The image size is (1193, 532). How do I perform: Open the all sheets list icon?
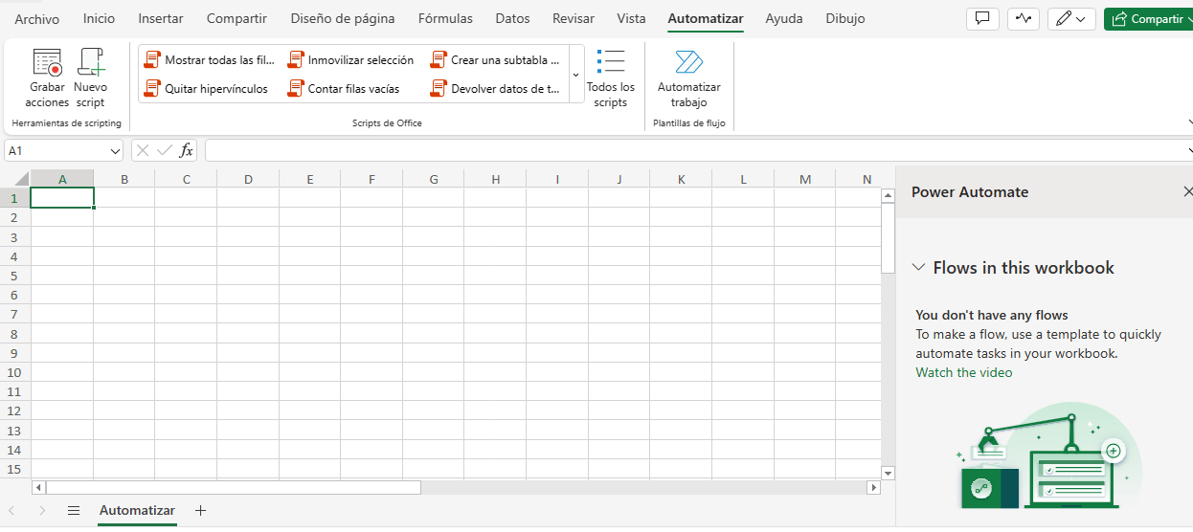(74, 510)
